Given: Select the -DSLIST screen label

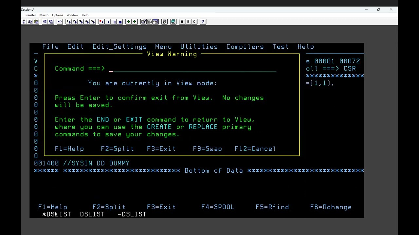Looking at the screenshot, I should click(132, 214).
